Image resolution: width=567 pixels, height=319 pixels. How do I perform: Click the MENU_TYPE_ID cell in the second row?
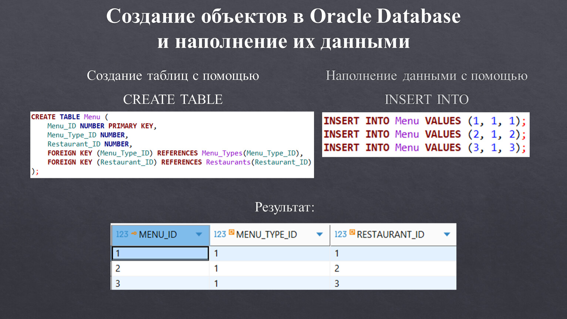(x=269, y=268)
